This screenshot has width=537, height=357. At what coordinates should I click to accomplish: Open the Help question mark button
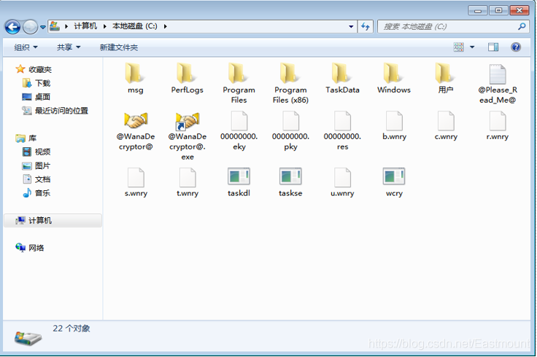pyautogui.click(x=515, y=47)
